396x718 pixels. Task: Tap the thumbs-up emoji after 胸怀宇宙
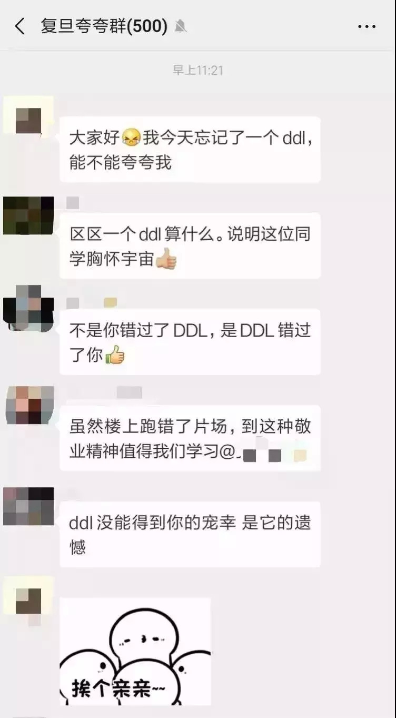[166, 259]
